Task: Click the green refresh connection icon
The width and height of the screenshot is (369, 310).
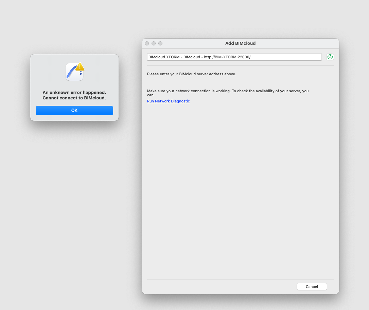Action: (x=330, y=57)
